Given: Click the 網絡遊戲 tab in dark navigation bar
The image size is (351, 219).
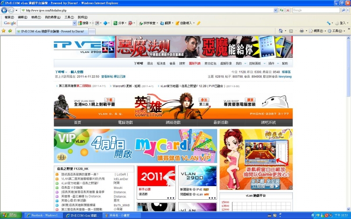Looking at the screenshot, I should 173,123.
